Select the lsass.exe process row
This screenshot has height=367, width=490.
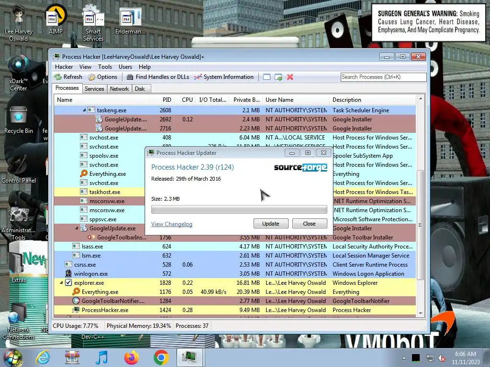tap(234, 246)
